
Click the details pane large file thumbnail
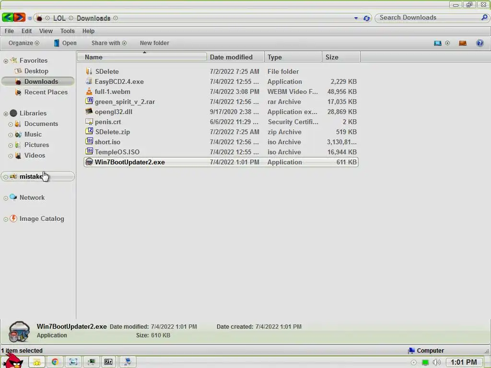[x=19, y=331]
